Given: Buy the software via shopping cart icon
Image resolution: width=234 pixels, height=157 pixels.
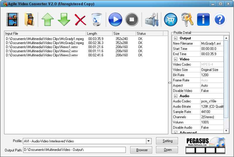Looking at the screenshot, I should [x=171, y=20].
